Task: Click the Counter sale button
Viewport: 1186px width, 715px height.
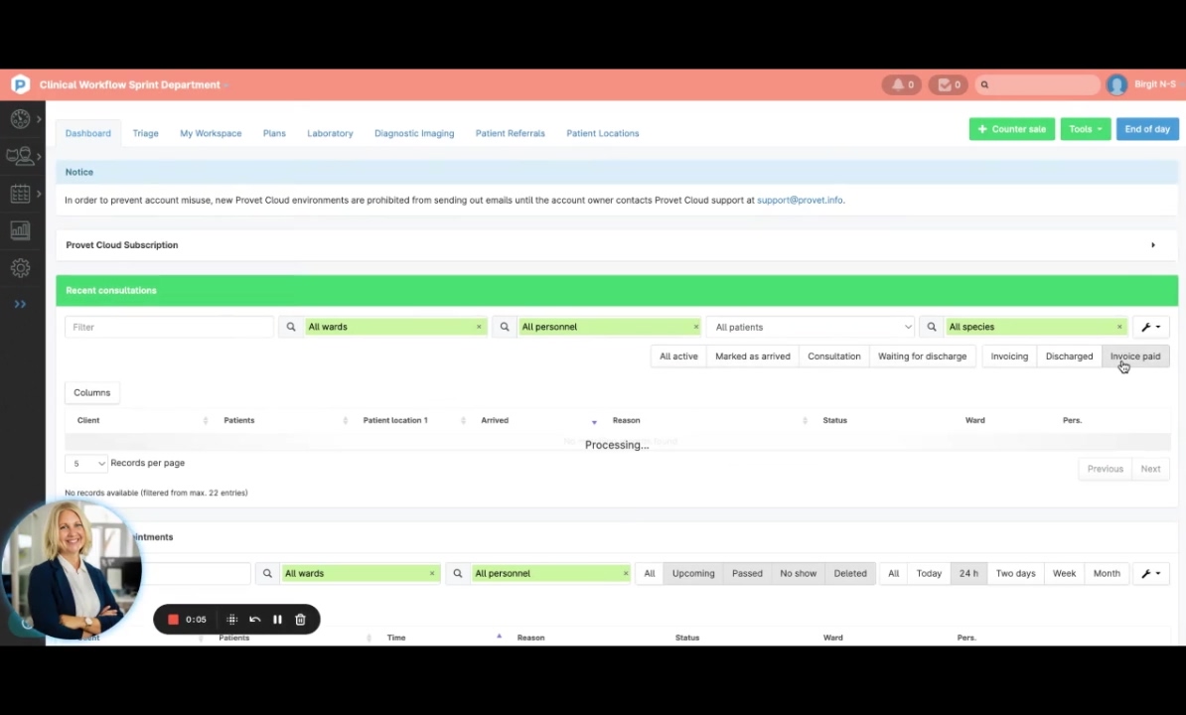Action: point(1011,129)
